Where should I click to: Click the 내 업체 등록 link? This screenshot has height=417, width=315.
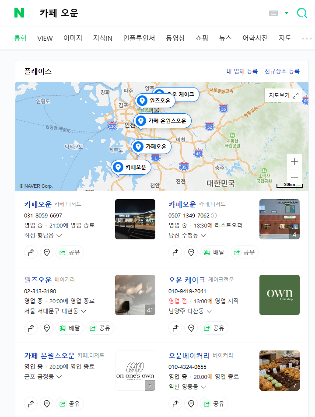[242, 71]
